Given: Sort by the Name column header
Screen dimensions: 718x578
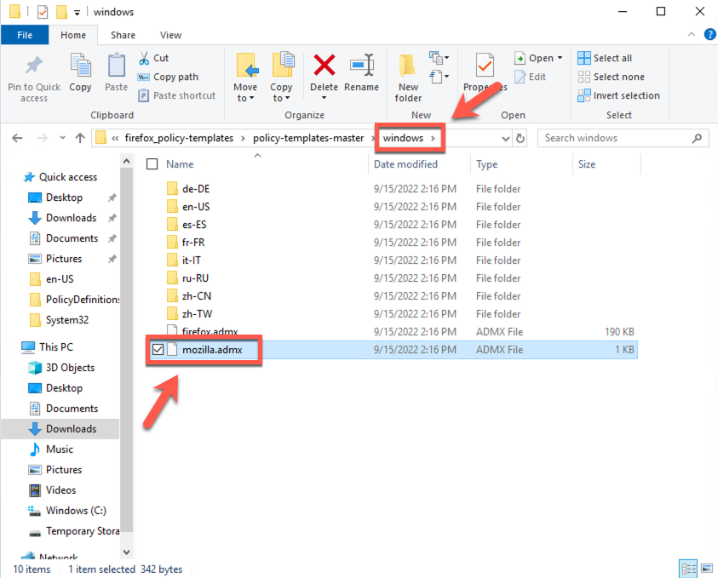Looking at the screenshot, I should coord(180,164).
